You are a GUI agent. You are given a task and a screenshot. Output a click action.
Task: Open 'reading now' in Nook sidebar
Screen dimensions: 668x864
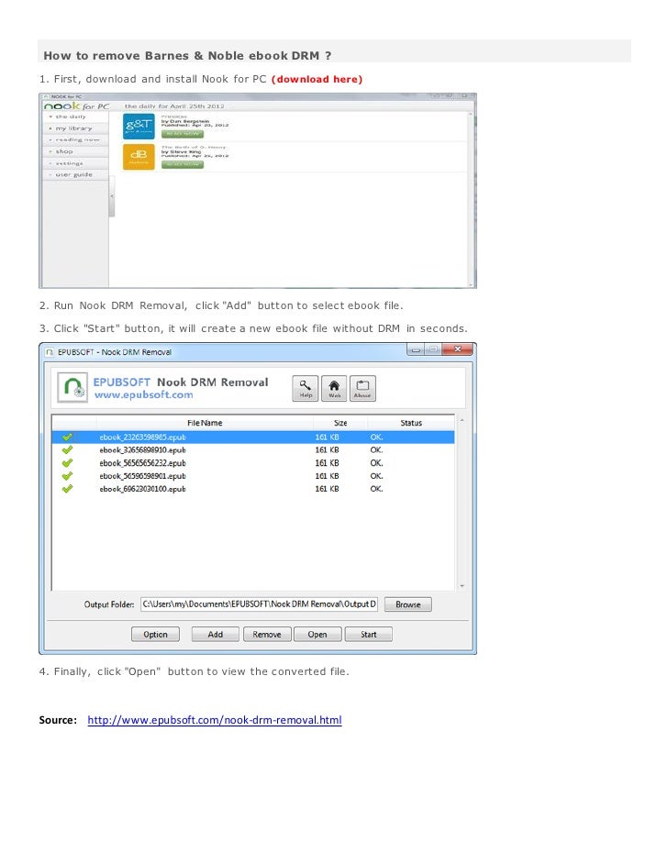click(77, 140)
